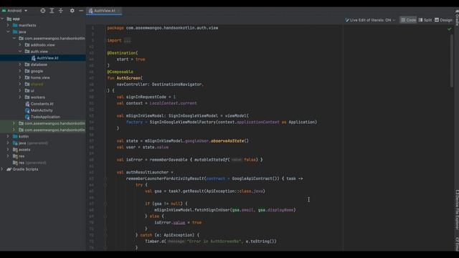459x258 pixels.
Task: Expand the res folder chevron
Action: [8, 156]
